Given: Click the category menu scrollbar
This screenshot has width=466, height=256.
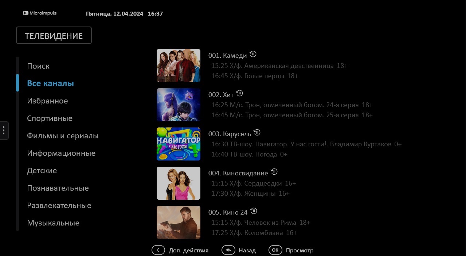Looking at the screenshot, I should (x=17, y=144).
